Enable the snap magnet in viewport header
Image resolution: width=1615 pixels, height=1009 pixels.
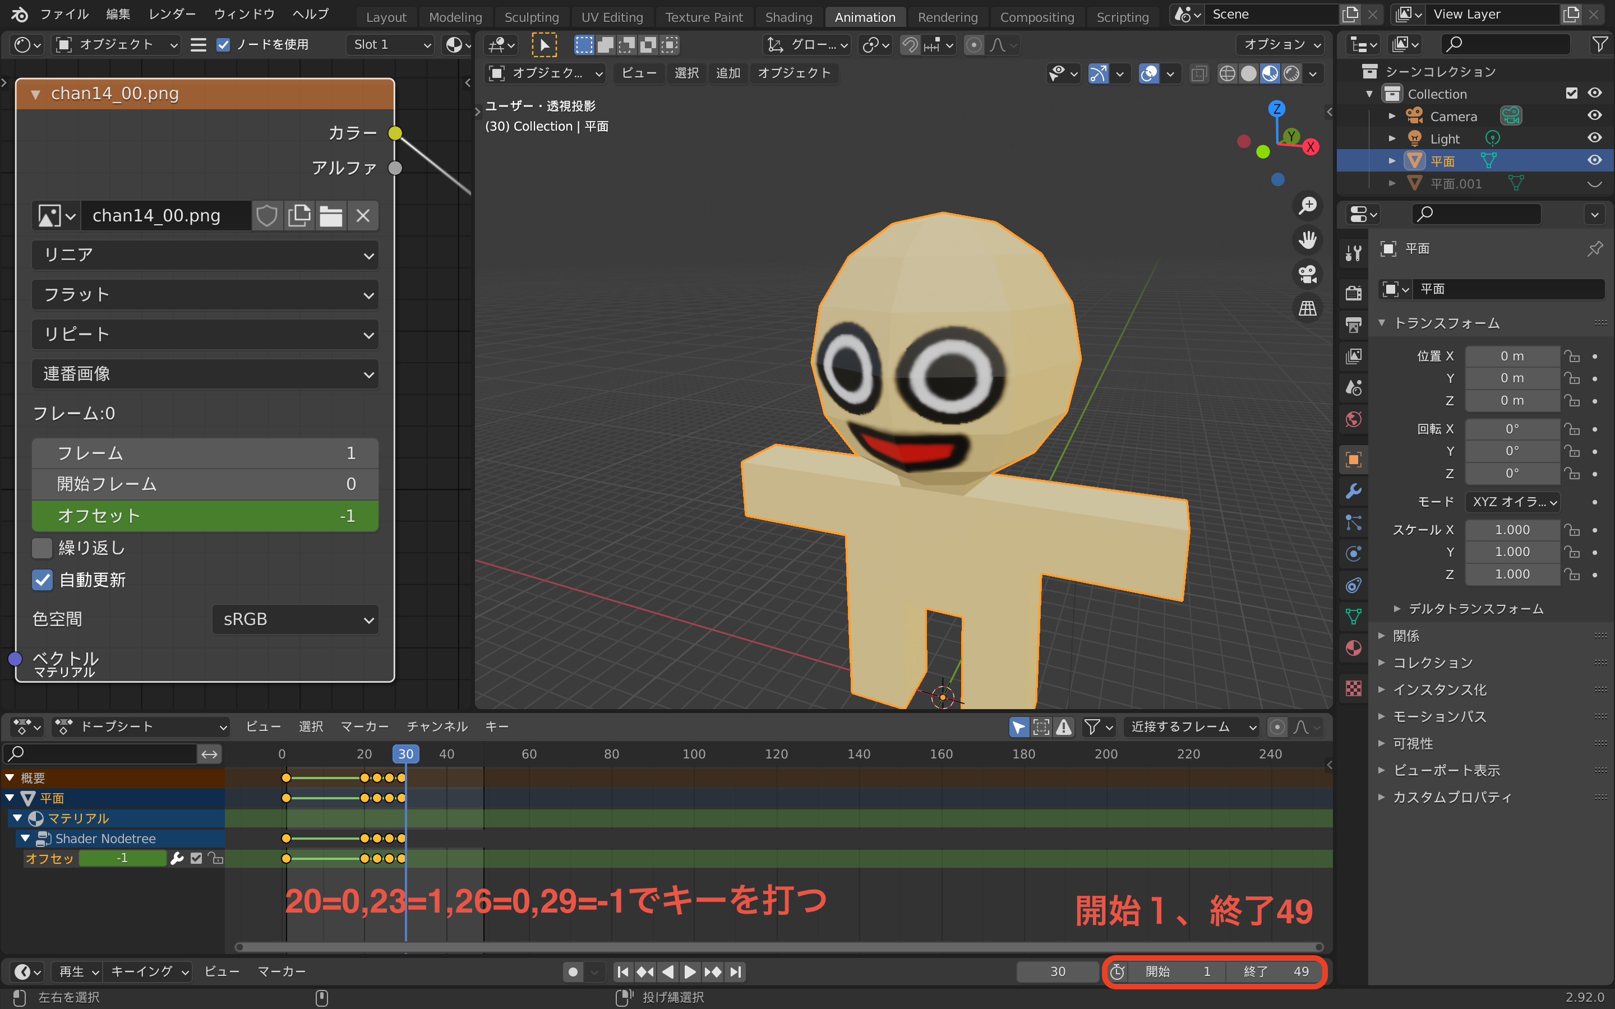click(910, 45)
